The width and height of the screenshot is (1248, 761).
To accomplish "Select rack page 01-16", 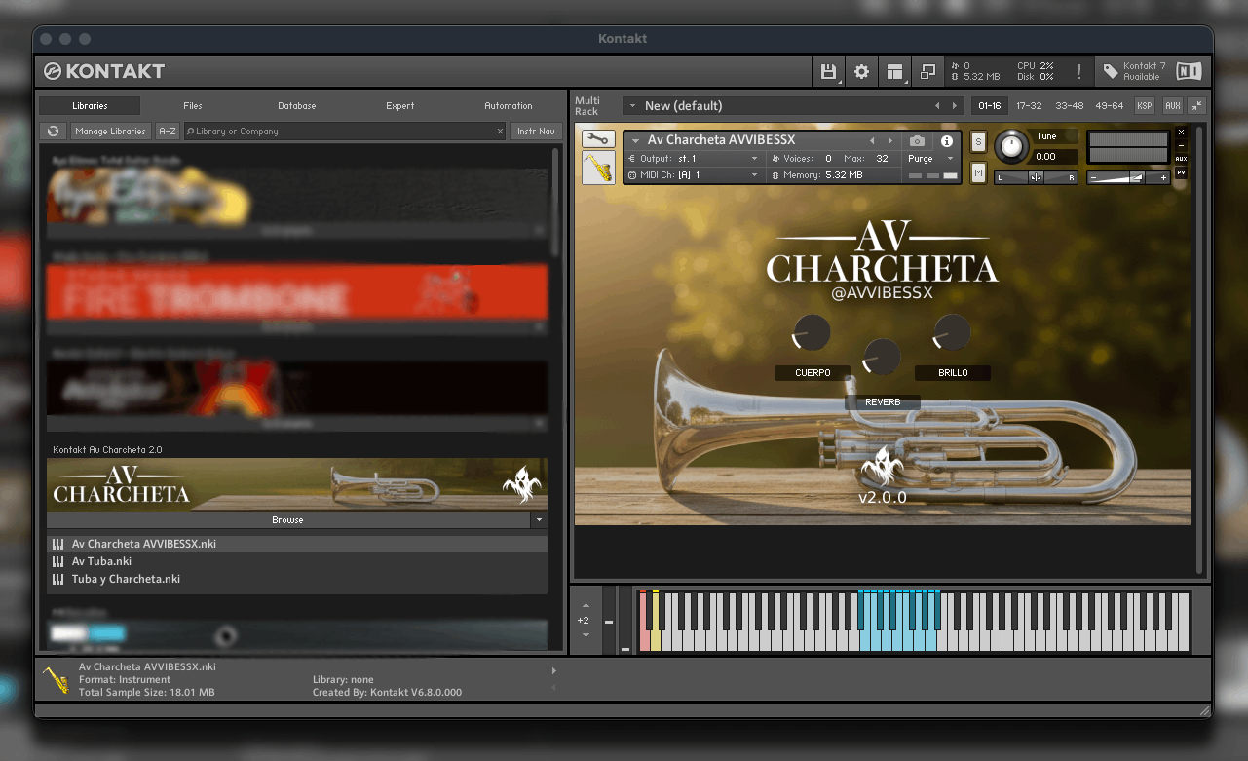I will click(990, 105).
